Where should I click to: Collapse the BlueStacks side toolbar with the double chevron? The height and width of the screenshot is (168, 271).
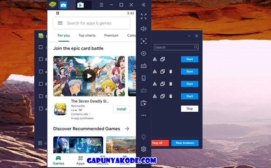[x=144, y=5]
